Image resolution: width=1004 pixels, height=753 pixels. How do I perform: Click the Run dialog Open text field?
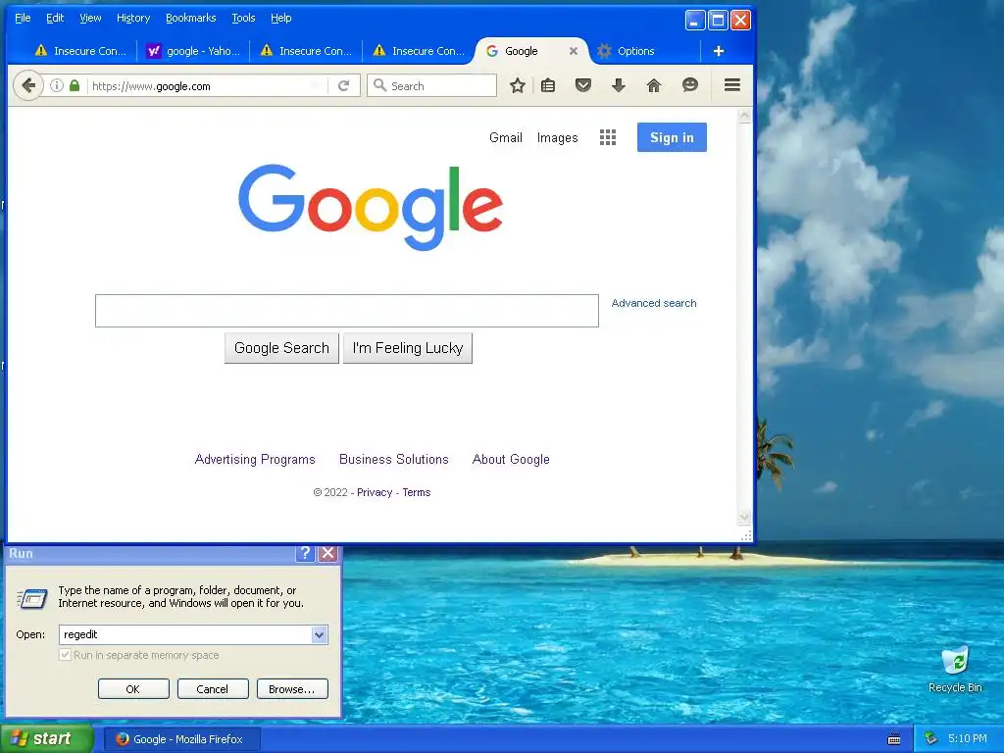click(x=185, y=634)
